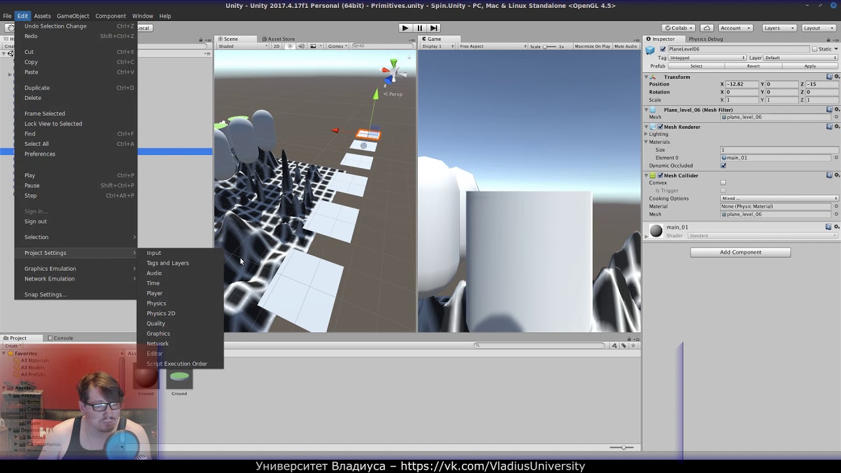
Task: Click the Pause button
Action: [419, 28]
